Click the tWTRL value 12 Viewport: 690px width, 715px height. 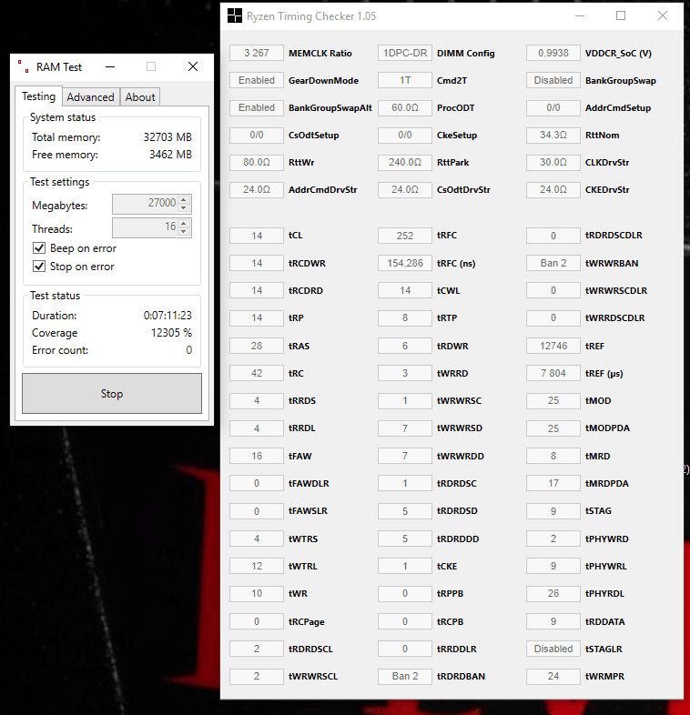coord(257,566)
